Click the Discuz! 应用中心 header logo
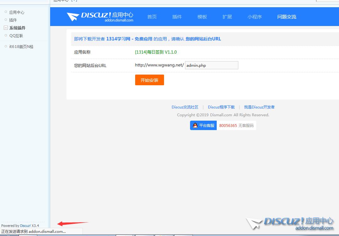 coord(100,17)
